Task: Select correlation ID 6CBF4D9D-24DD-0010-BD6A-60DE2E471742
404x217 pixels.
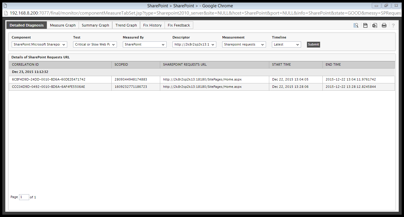Action: 49,79
